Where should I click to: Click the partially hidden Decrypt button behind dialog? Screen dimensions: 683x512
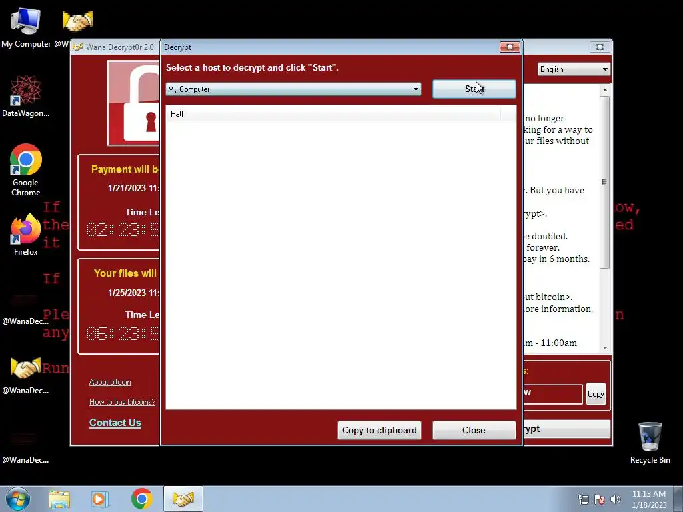[x=566, y=429]
